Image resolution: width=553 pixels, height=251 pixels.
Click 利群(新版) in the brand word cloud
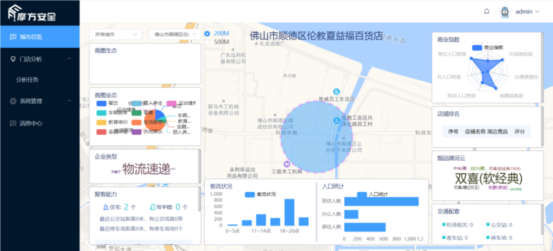497,188
